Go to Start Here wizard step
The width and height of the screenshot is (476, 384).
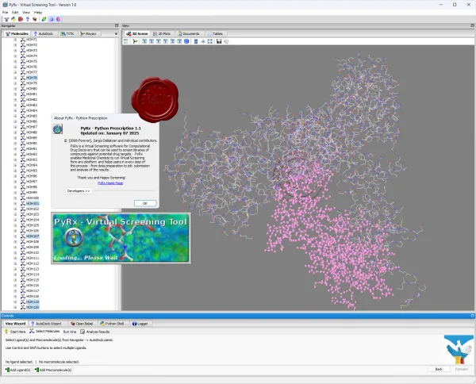pos(15,332)
